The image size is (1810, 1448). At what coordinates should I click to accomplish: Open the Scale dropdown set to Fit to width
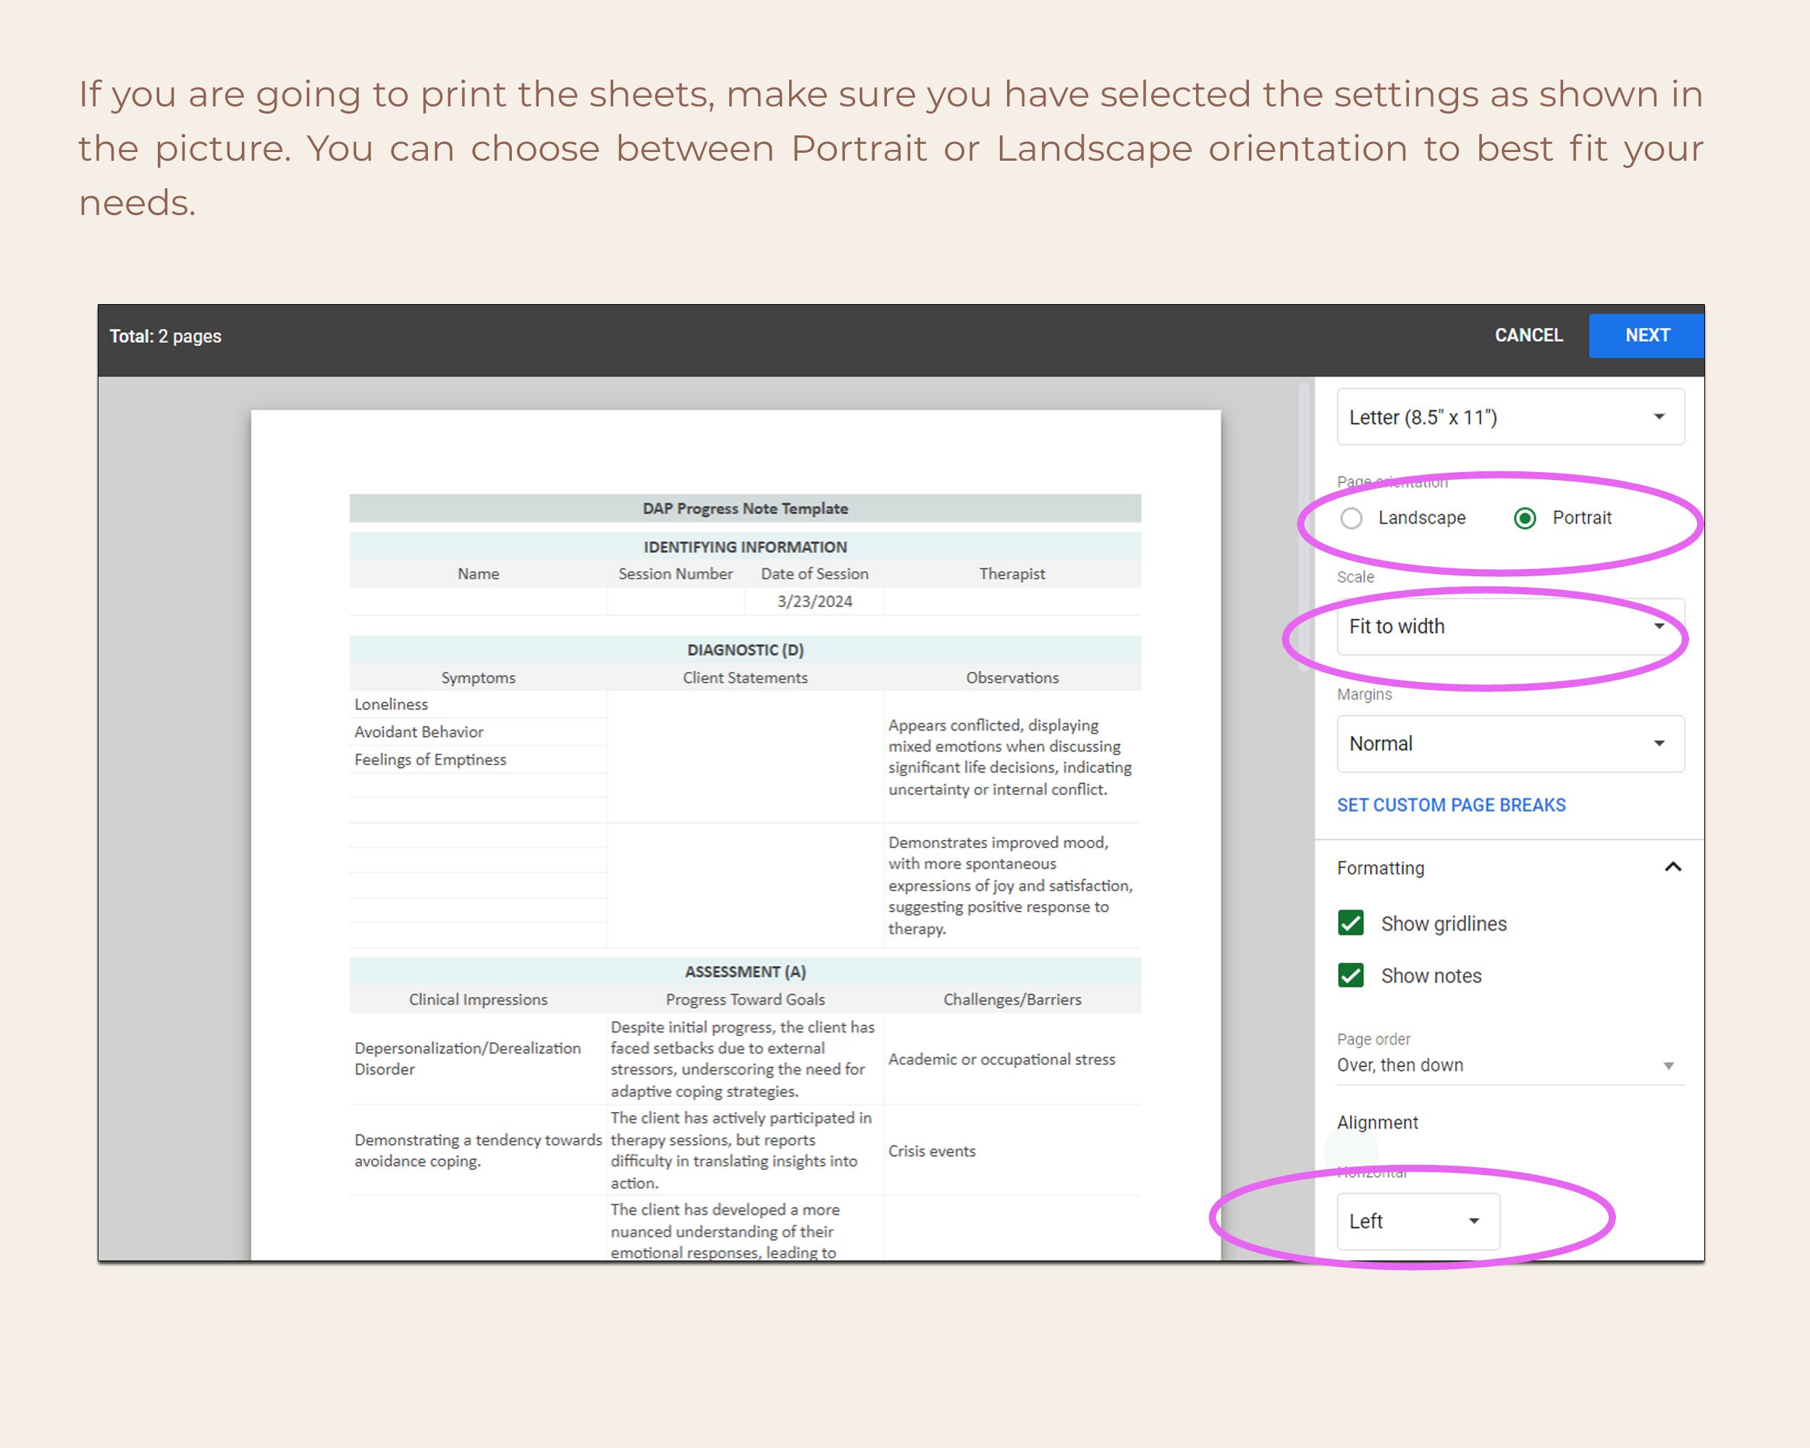tap(1509, 627)
